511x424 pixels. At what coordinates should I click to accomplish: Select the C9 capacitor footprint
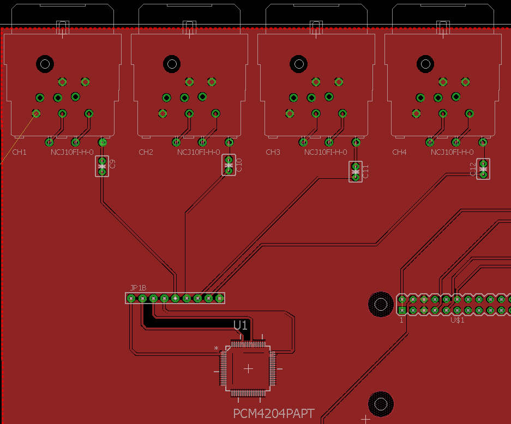pyautogui.click(x=102, y=166)
